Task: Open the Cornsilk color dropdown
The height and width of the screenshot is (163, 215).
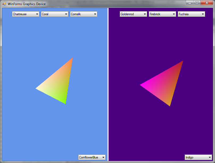Action: pos(84,14)
